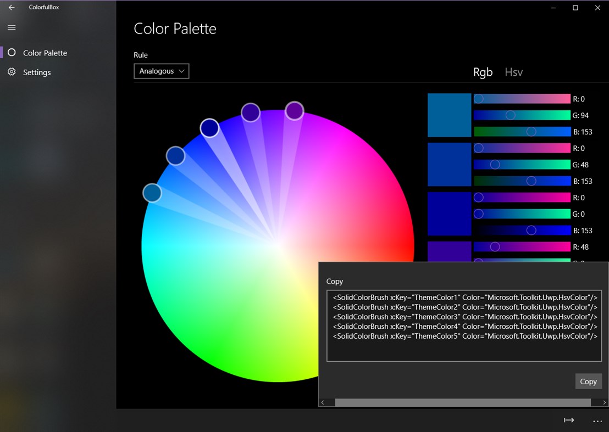Adjust the G: 48 slider
The image size is (609, 432).
point(522,165)
